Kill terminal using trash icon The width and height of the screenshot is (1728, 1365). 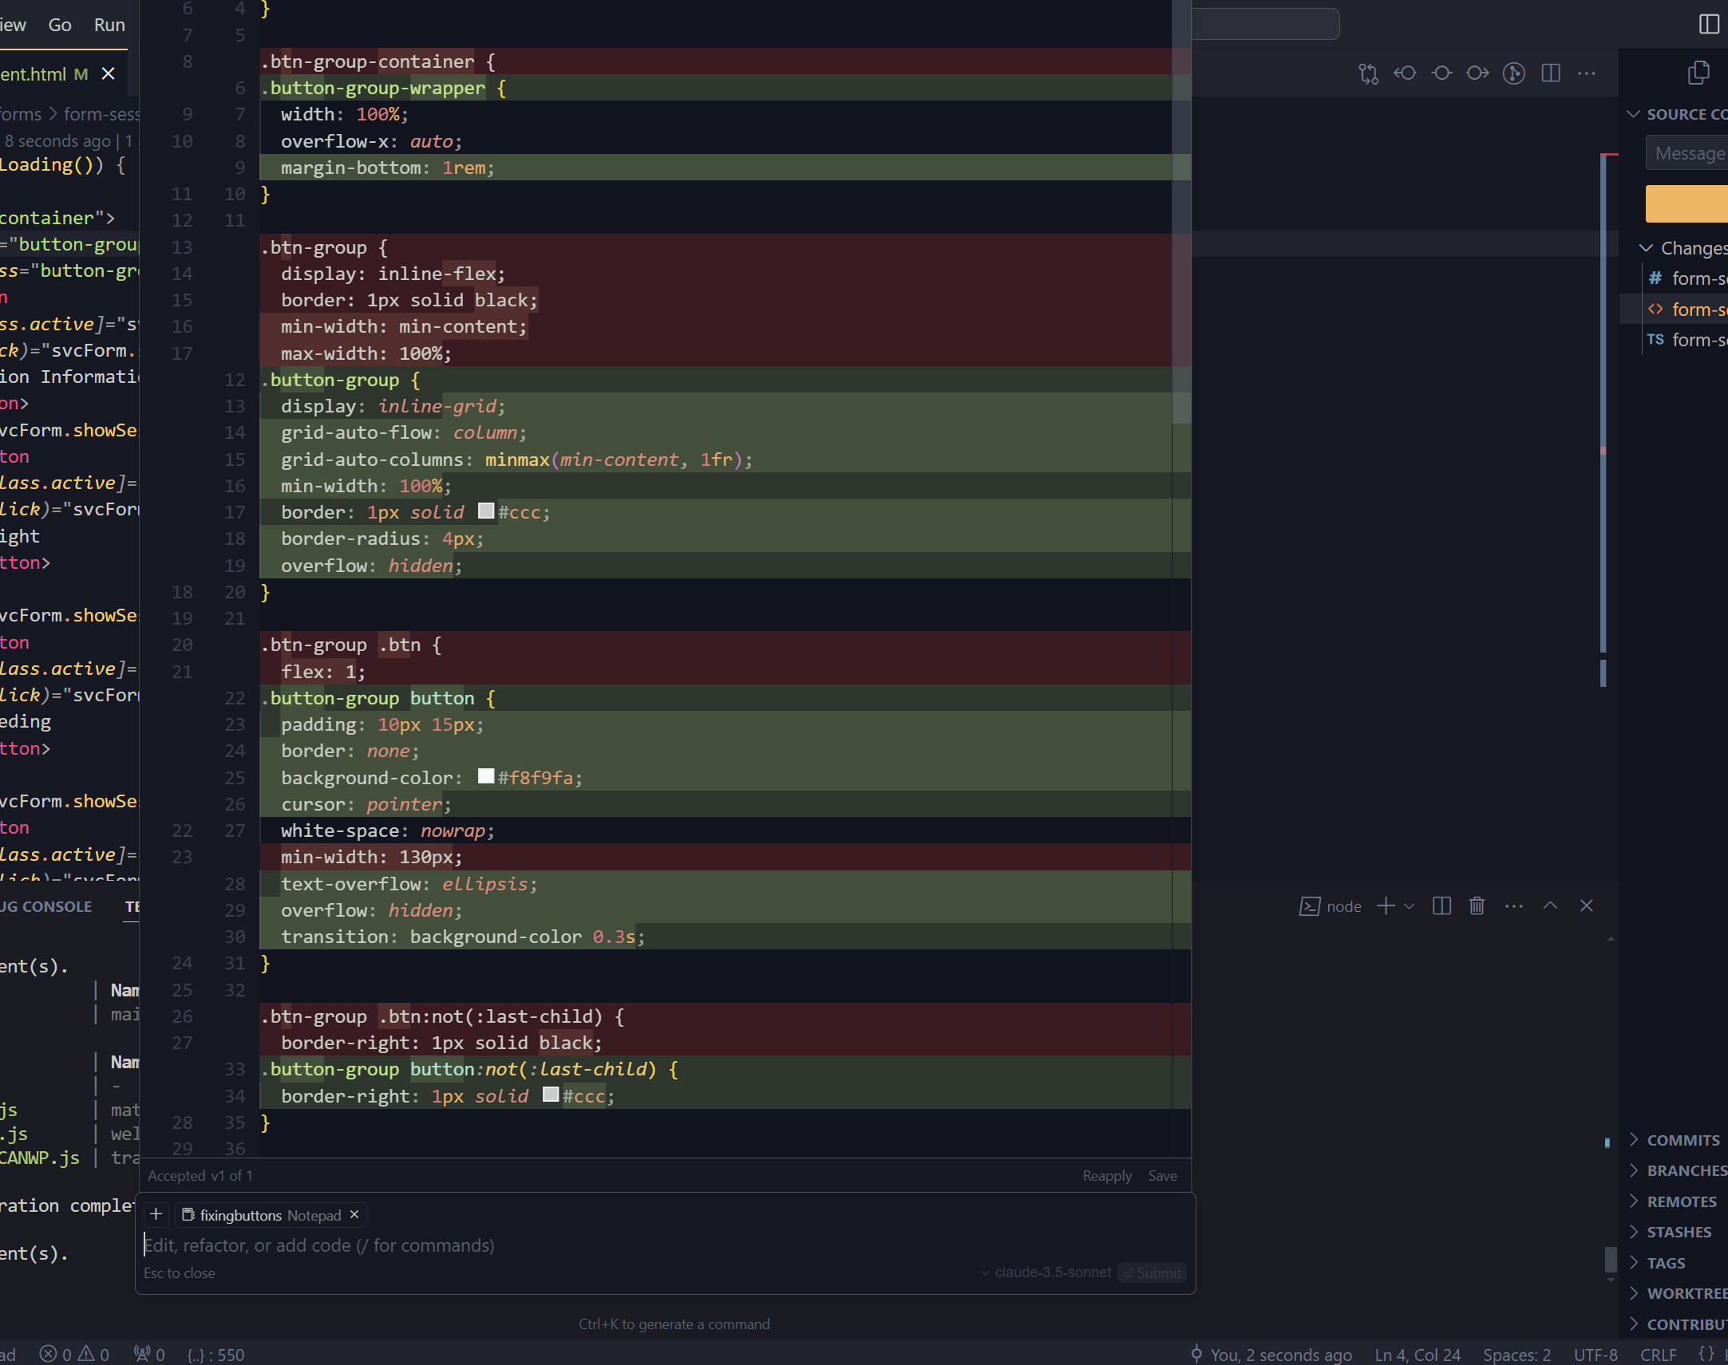point(1477,905)
